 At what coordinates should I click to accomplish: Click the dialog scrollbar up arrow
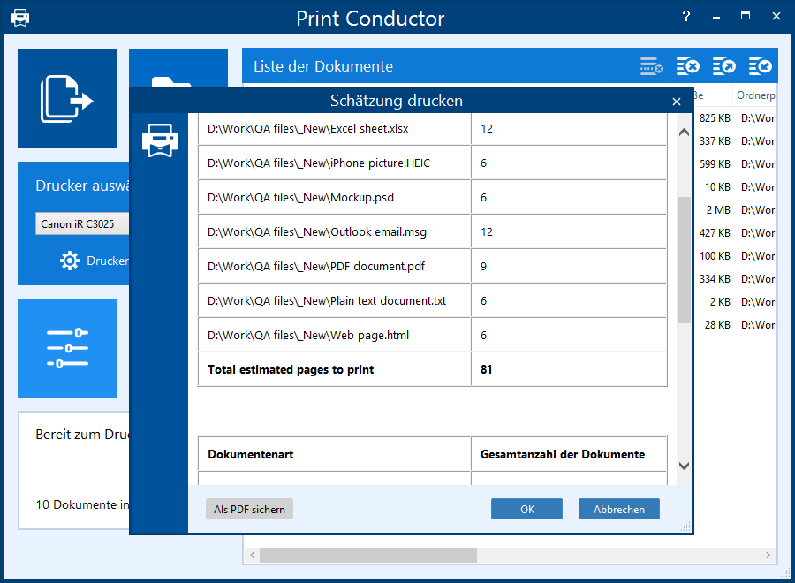[x=684, y=132]
